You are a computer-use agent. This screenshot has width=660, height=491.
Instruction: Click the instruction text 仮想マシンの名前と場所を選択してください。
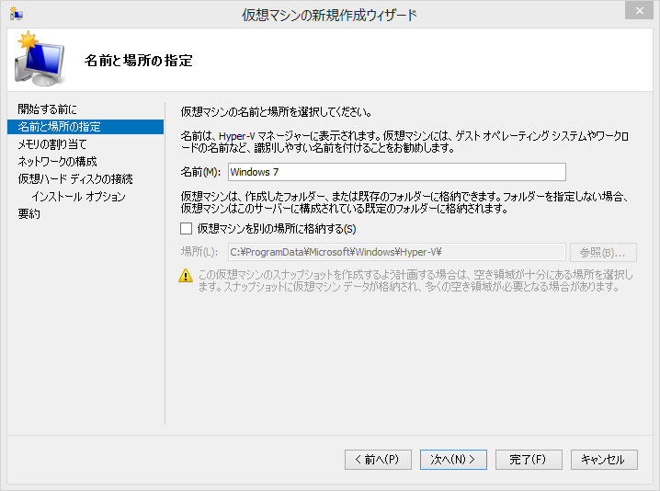click(277, 112)
